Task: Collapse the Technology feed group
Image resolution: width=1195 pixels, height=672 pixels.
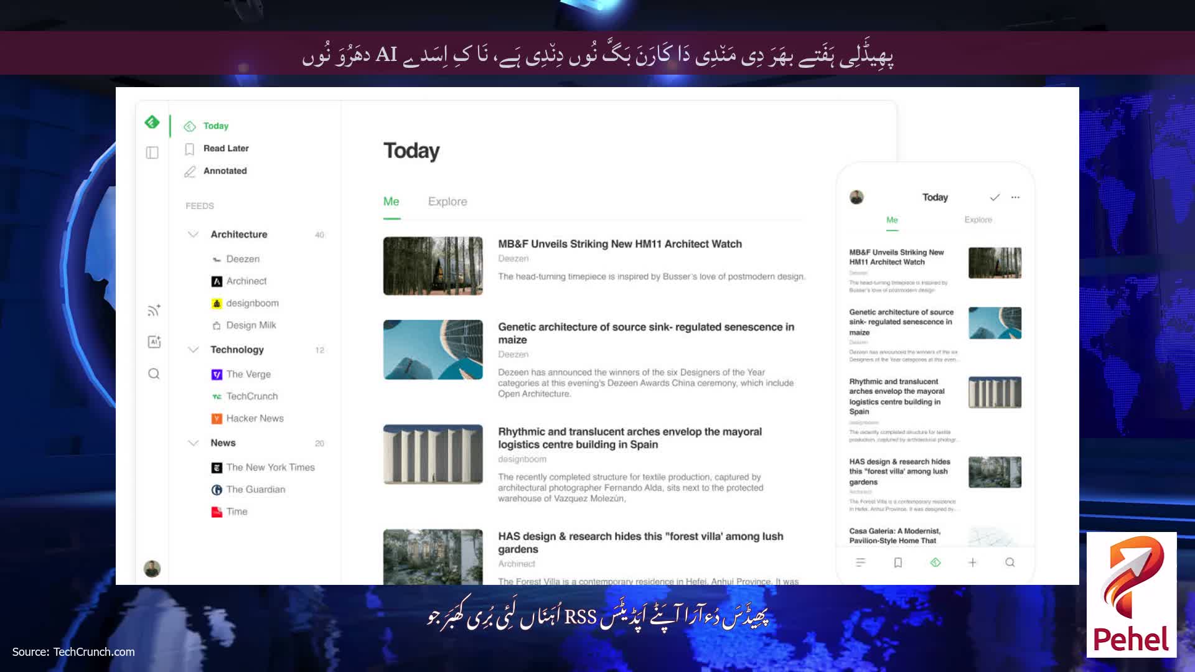Action: [x=193, y=350]
